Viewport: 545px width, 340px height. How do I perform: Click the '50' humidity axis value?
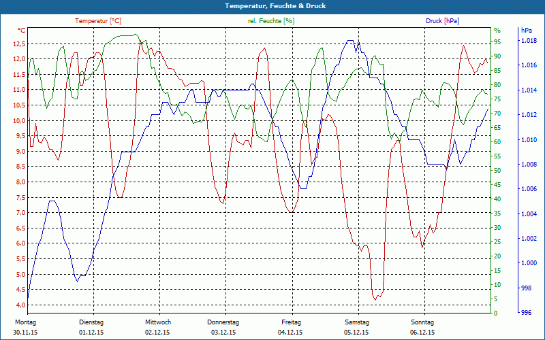pyautogui.click(x=497, y=171)
